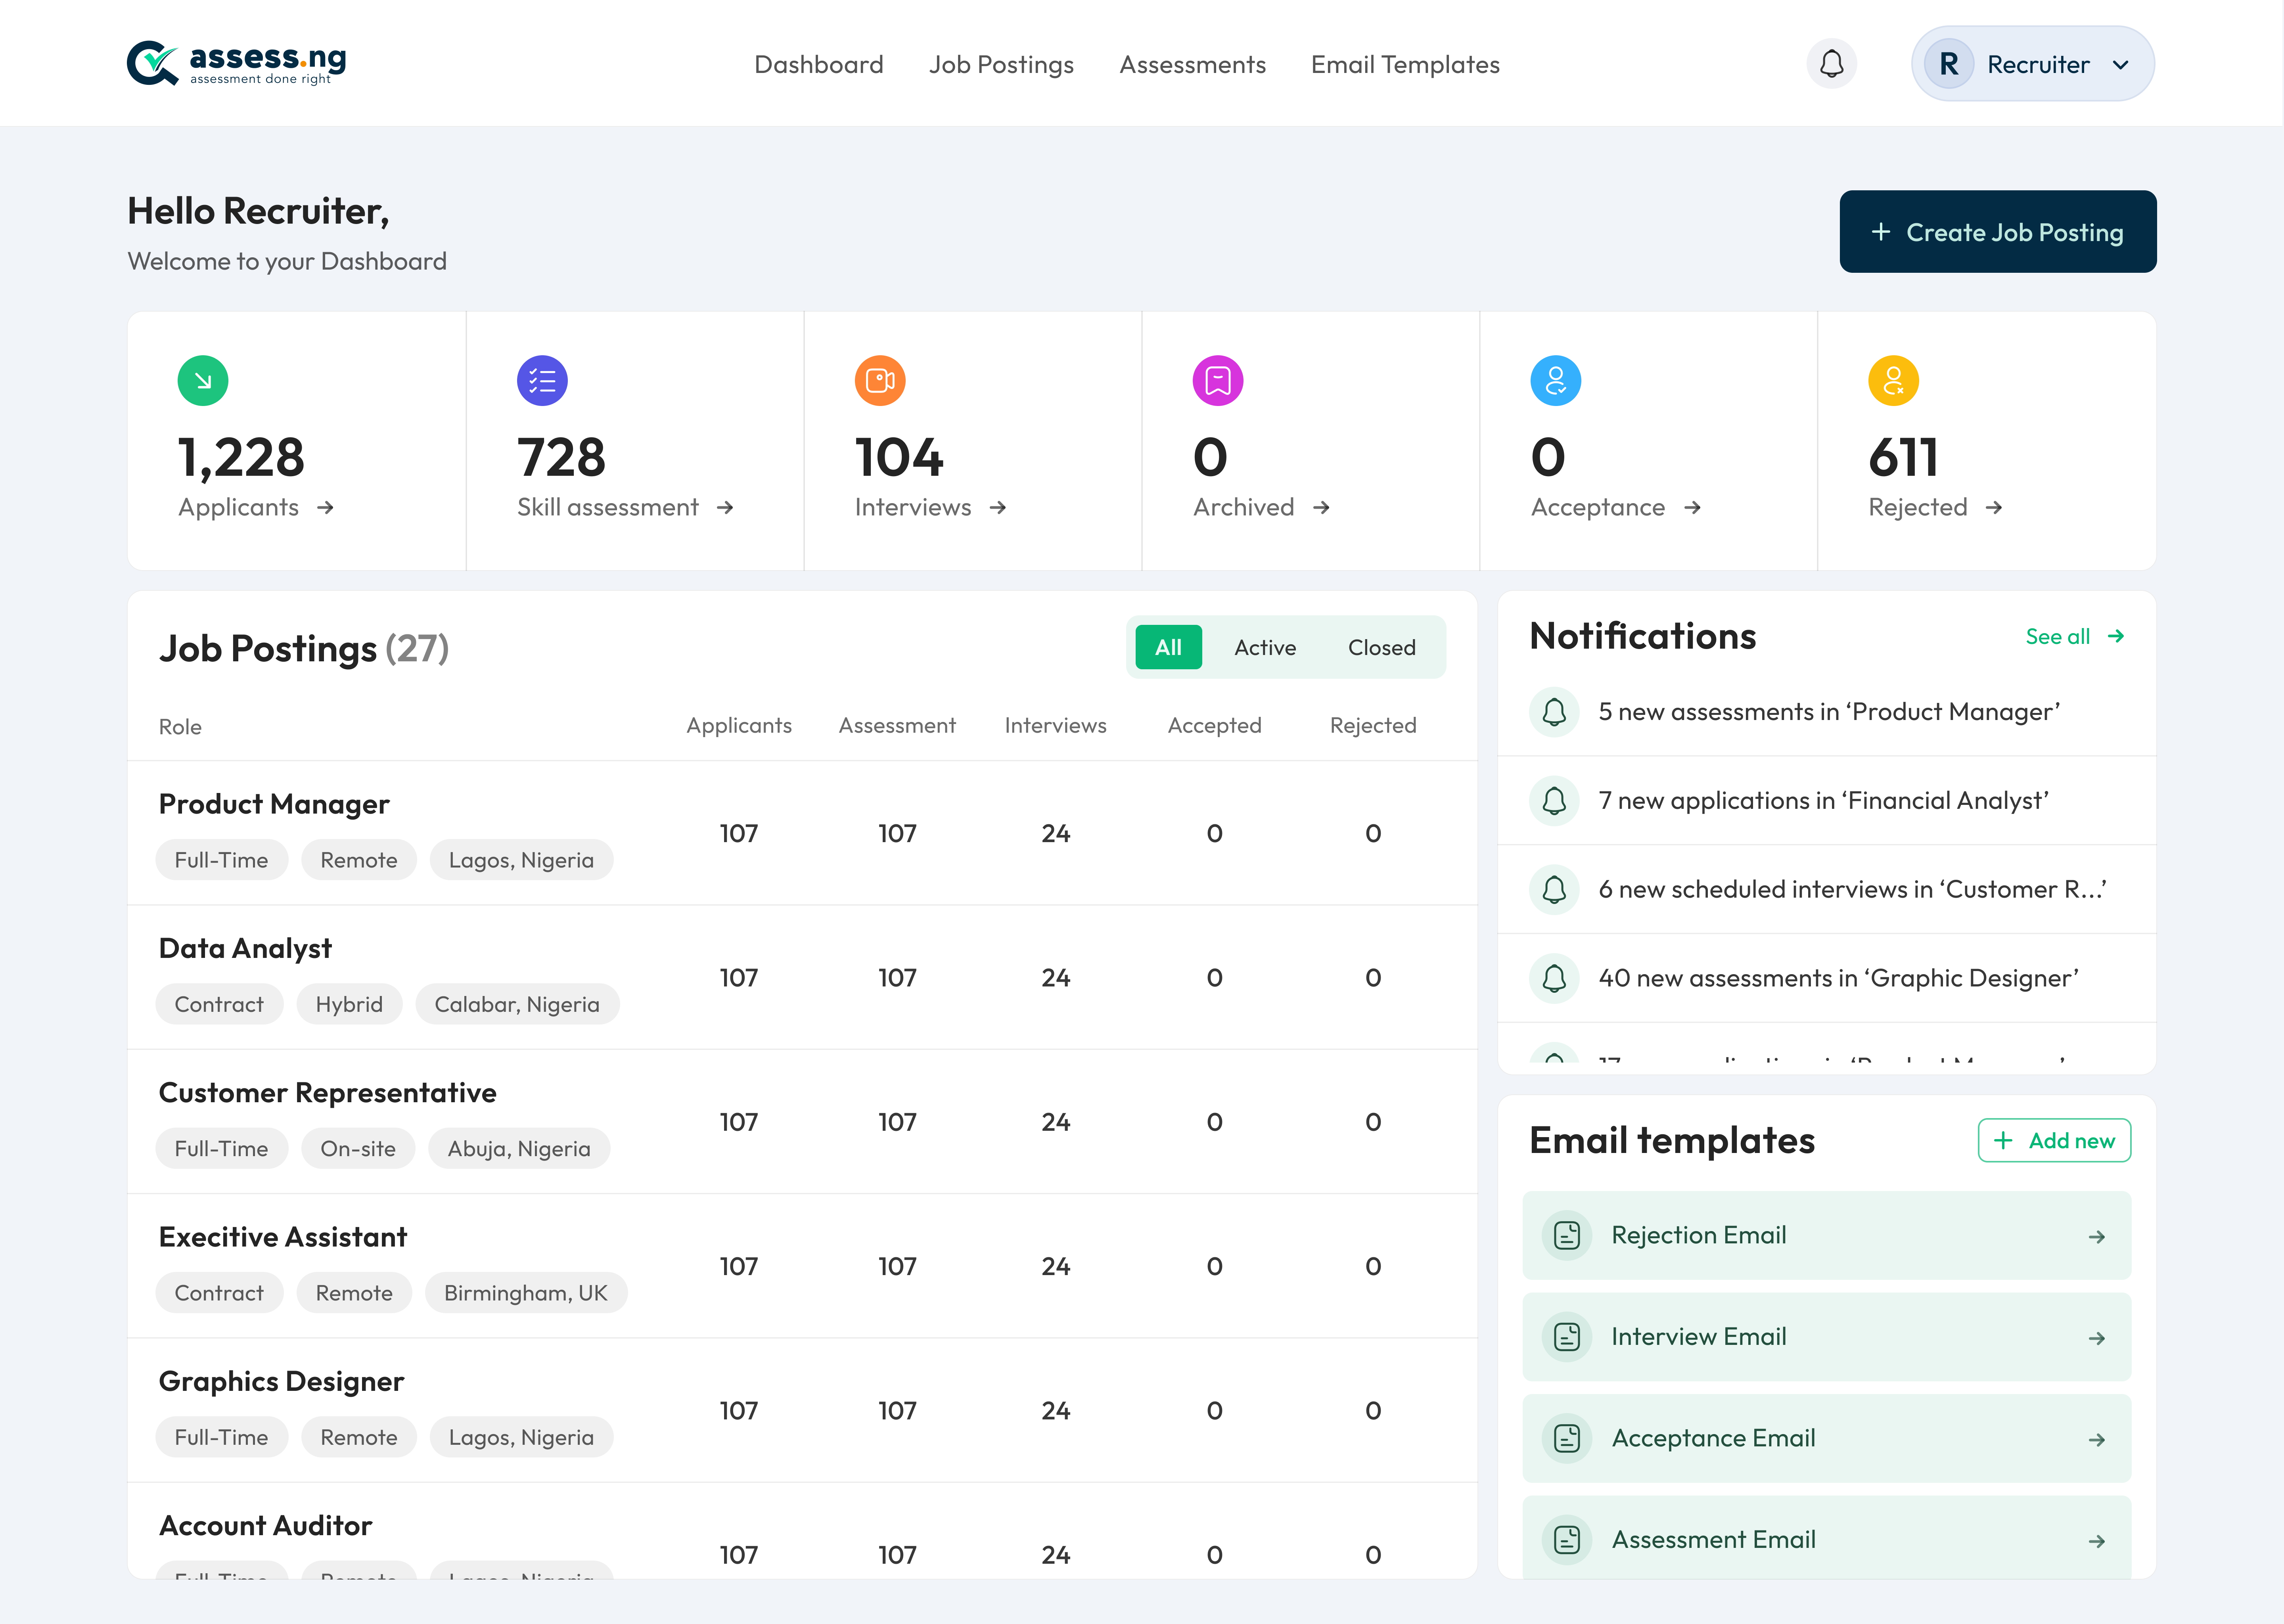The image size is (2284, 1624).
Task: Open Rejection Email via its arrow
Action: (x=2097, y=1237)
